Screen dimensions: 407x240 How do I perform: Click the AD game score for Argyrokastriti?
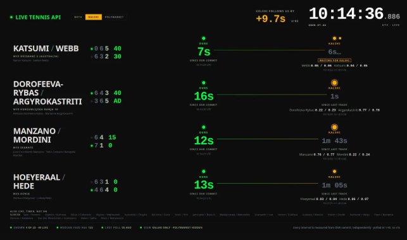point(117,101)
